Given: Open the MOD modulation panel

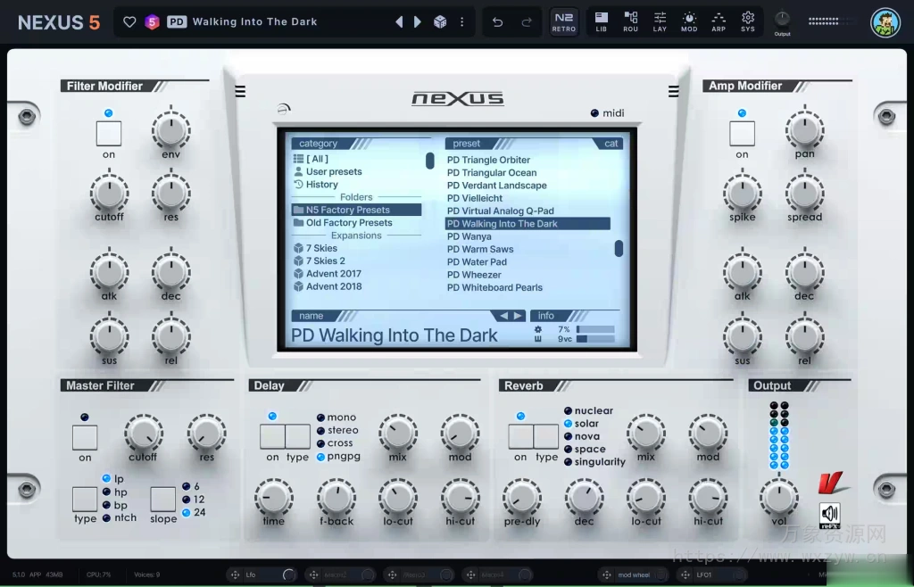Looking at the screenshot, I should [x=689, y=21].
